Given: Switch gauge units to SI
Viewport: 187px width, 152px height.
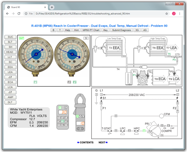Looking at the screenshot, I should pos(86,38).
